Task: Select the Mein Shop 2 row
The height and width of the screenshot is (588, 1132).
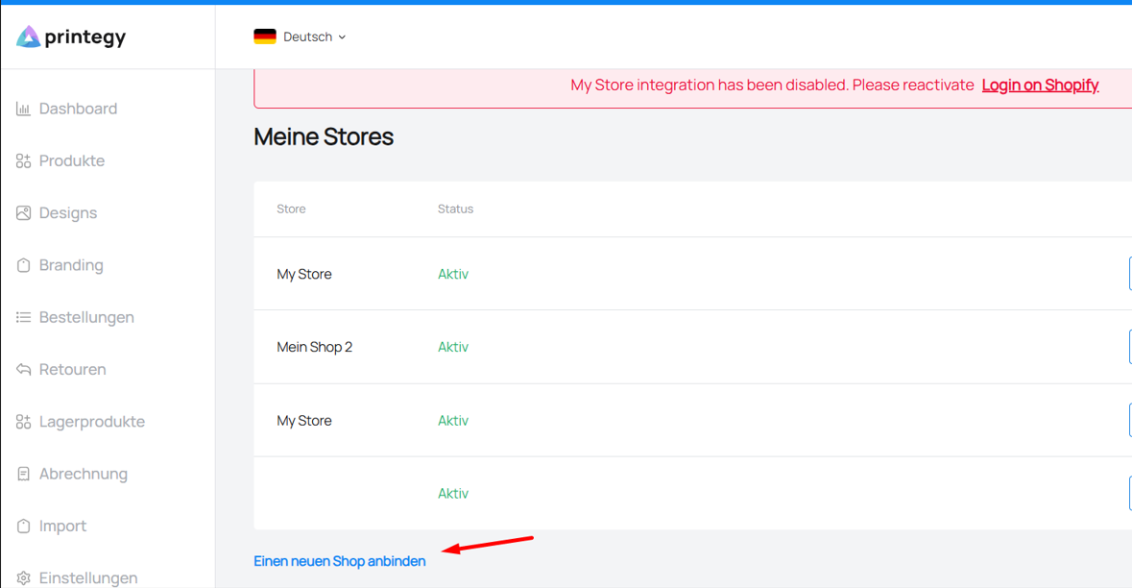Action: (693, 347)
